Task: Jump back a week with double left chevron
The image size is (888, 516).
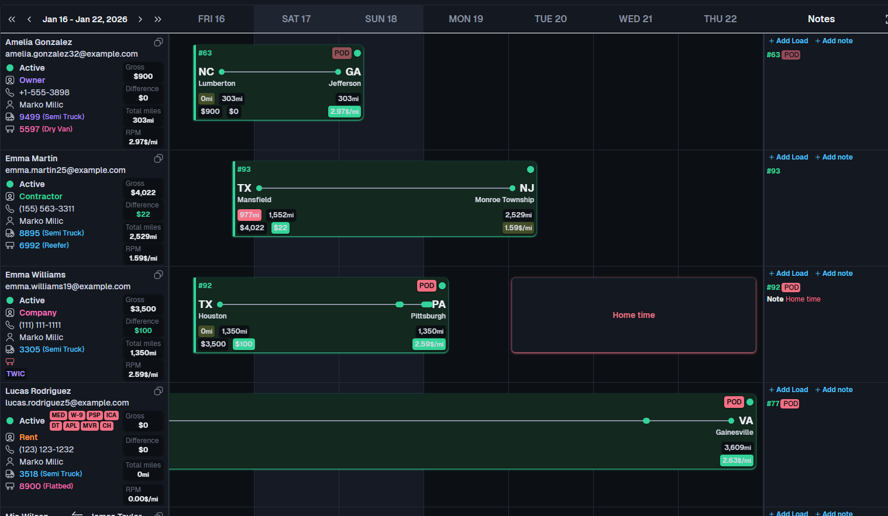Action: pyautogui.click(x=12, y=19)
